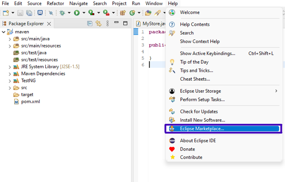This screenshot has height=182, width=285.
Task: Click the Coverage launch icon
Action: point(91,13)
